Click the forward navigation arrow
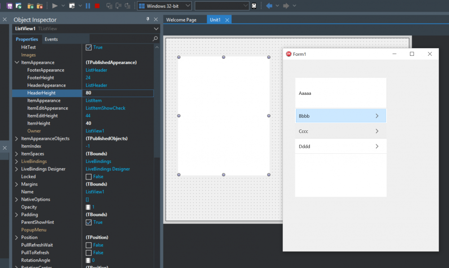 click(x=286, y=6)
